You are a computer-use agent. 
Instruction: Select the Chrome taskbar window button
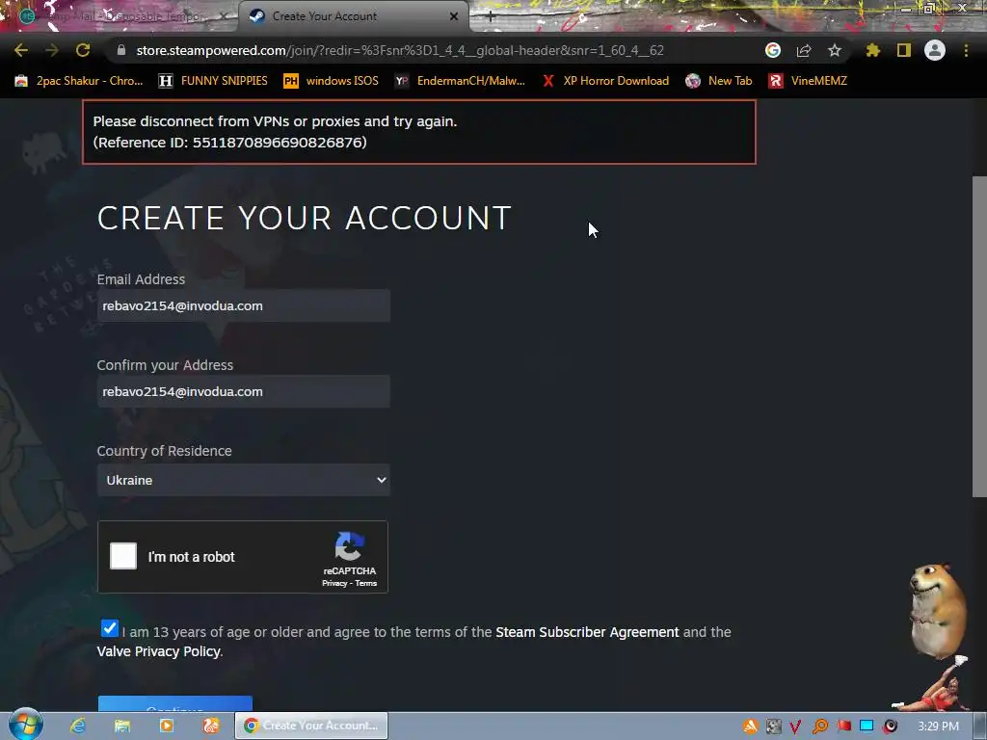point(311,726)
